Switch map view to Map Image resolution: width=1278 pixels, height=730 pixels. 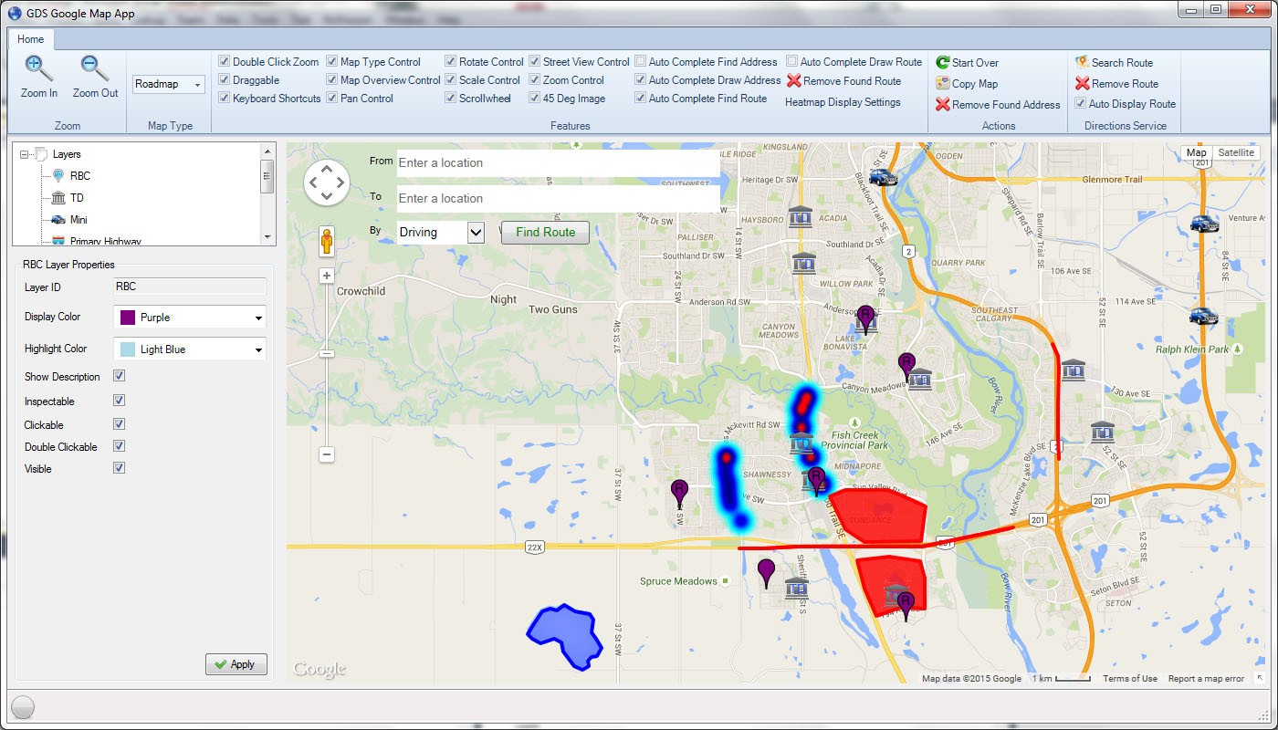coord(1196,152)
